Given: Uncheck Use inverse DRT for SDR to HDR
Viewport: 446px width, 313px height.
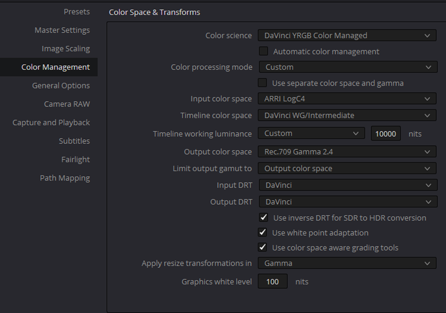Looking at the screenshot, I should pos(263,218).
